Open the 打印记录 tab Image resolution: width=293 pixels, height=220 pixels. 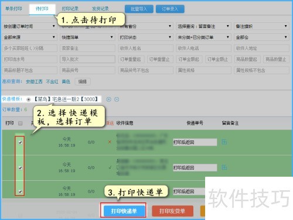tap(70, 9)
